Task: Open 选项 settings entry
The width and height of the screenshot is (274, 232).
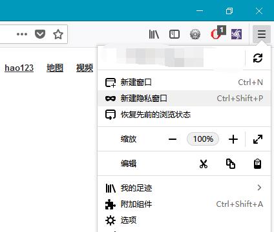Action: coord(184,220)
